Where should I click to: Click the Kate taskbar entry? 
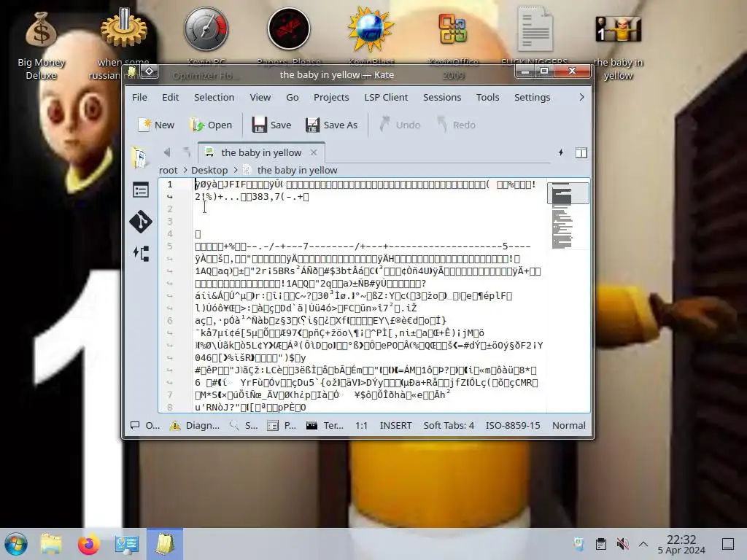(x=165, y=544)
